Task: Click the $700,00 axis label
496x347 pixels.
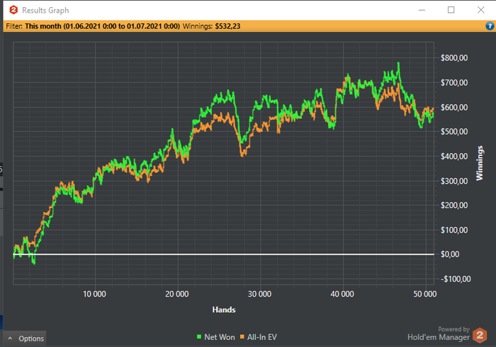Action: point(454,83)
